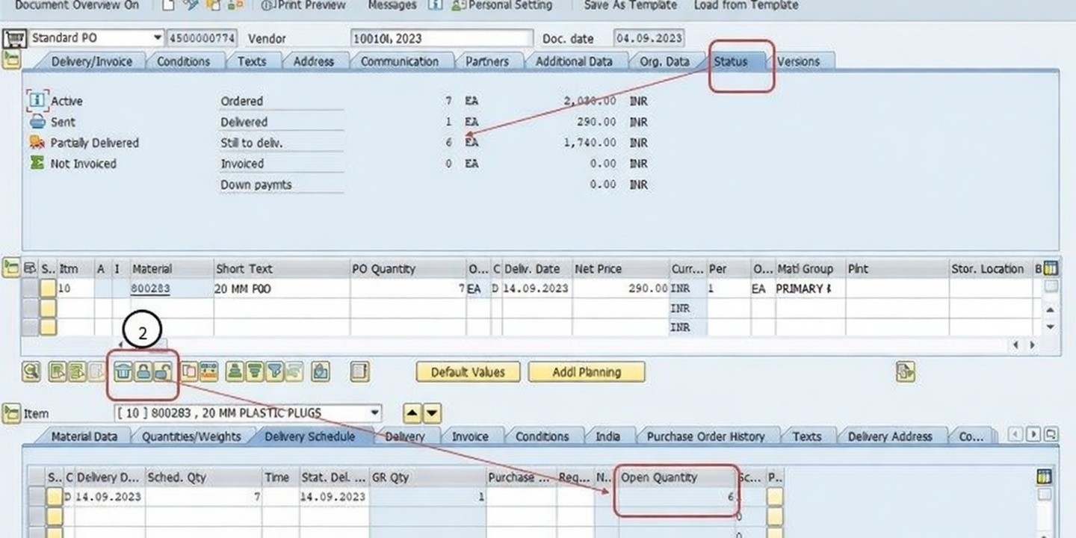Viewport: 1076px width, 538px height.
Task: Go to next item with down arrow
Action: [x=433, y=413]
